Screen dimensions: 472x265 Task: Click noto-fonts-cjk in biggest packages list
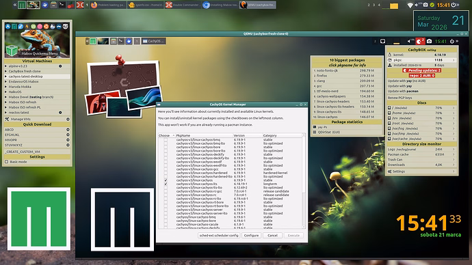(347, 70)
